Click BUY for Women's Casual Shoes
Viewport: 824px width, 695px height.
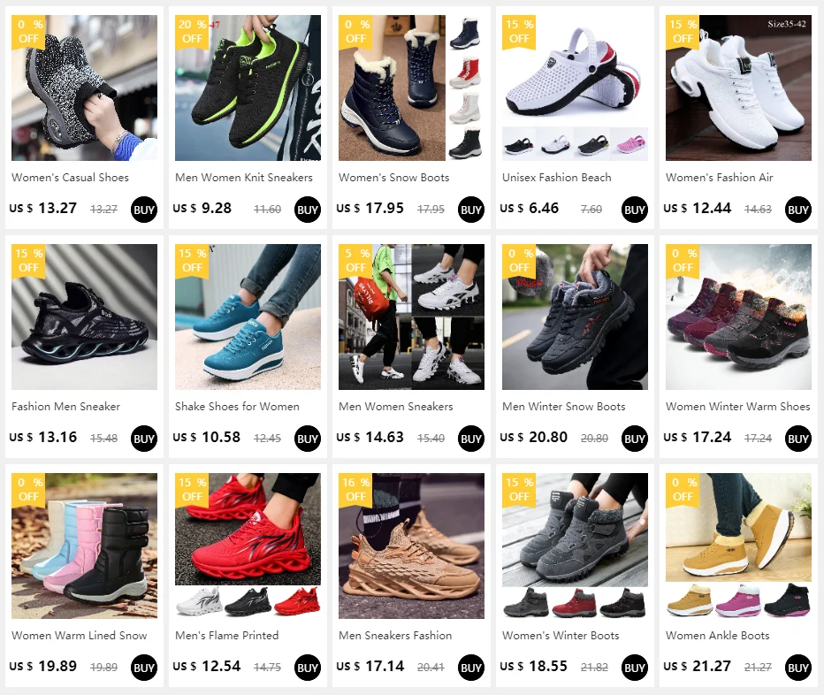click(x=144, y=210)
